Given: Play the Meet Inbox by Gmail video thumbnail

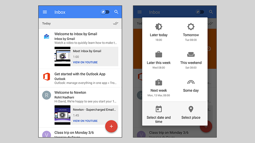Looking at the screenshot, I should click(62, 57).
